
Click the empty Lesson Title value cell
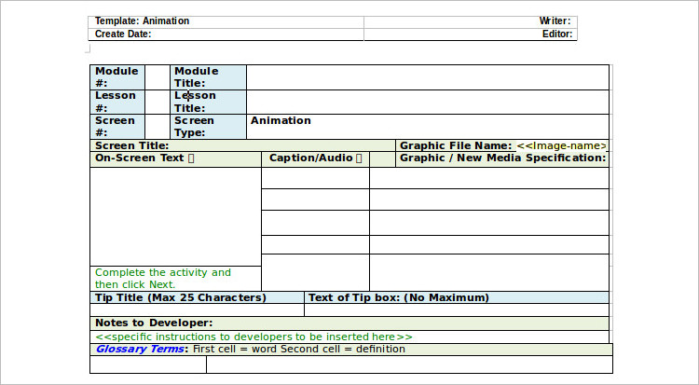427,102
